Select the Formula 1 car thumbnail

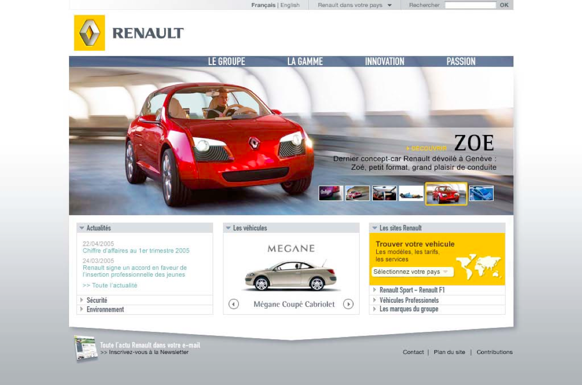[x=411, y=193]
